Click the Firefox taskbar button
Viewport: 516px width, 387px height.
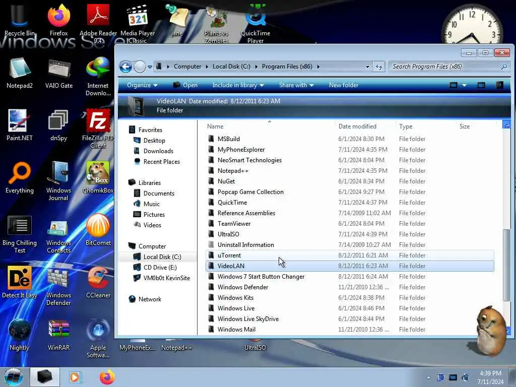pos(107,377)
